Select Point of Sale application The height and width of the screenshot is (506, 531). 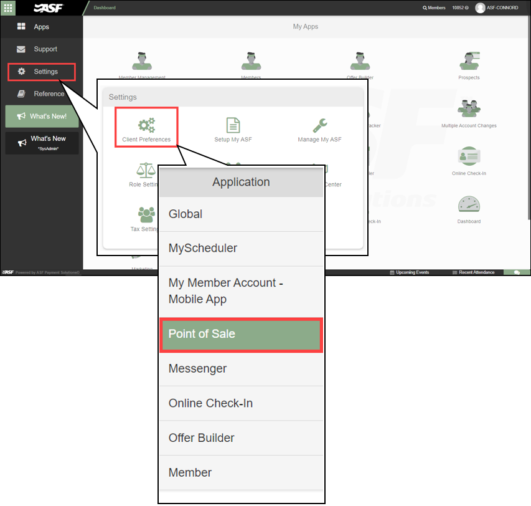[241, 335]
